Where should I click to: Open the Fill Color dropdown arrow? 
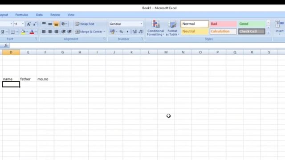click(27, 32)
